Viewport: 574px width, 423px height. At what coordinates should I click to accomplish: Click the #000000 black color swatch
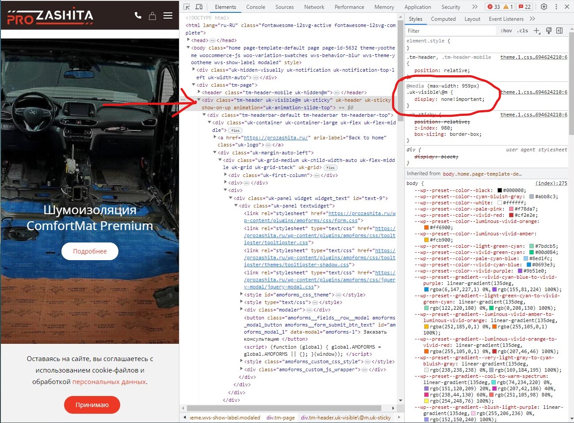click(x=500, y=190)
